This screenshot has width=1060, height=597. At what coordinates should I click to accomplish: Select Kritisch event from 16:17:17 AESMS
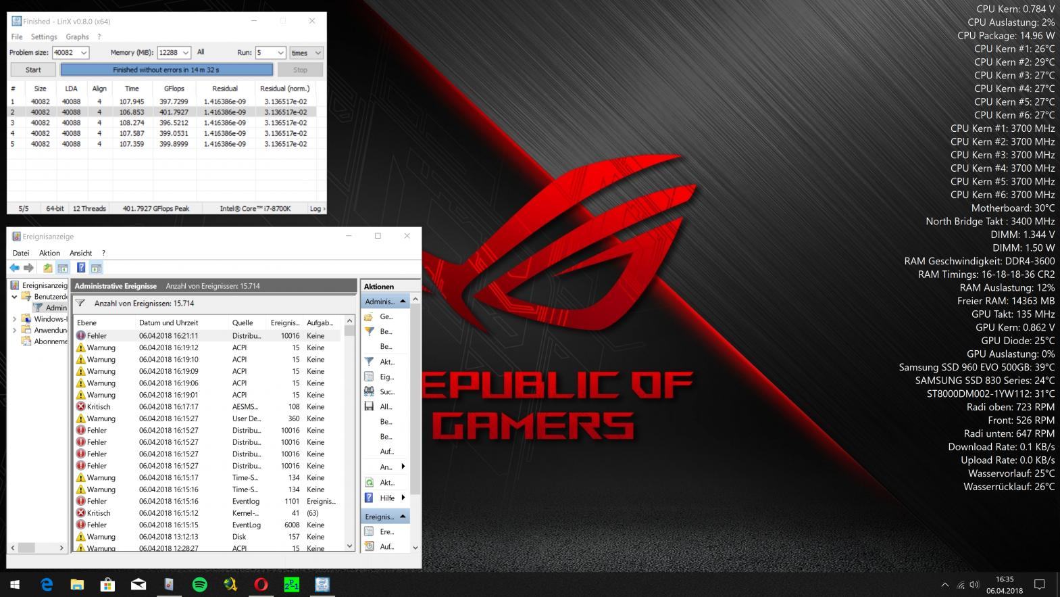[x=209, y=407]
